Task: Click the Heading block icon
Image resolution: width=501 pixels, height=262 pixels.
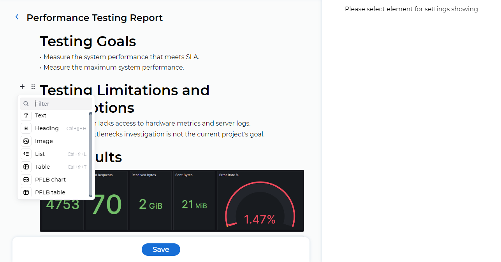Action: 26,128
